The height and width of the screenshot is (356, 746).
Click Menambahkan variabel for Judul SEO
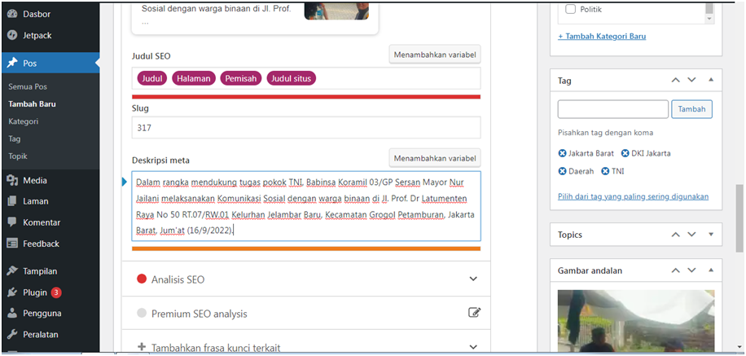[435, 55]
